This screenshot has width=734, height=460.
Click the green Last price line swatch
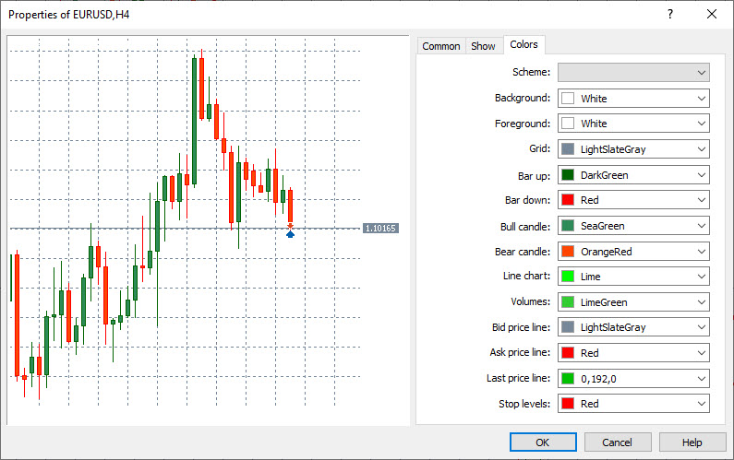click(568, 378)
